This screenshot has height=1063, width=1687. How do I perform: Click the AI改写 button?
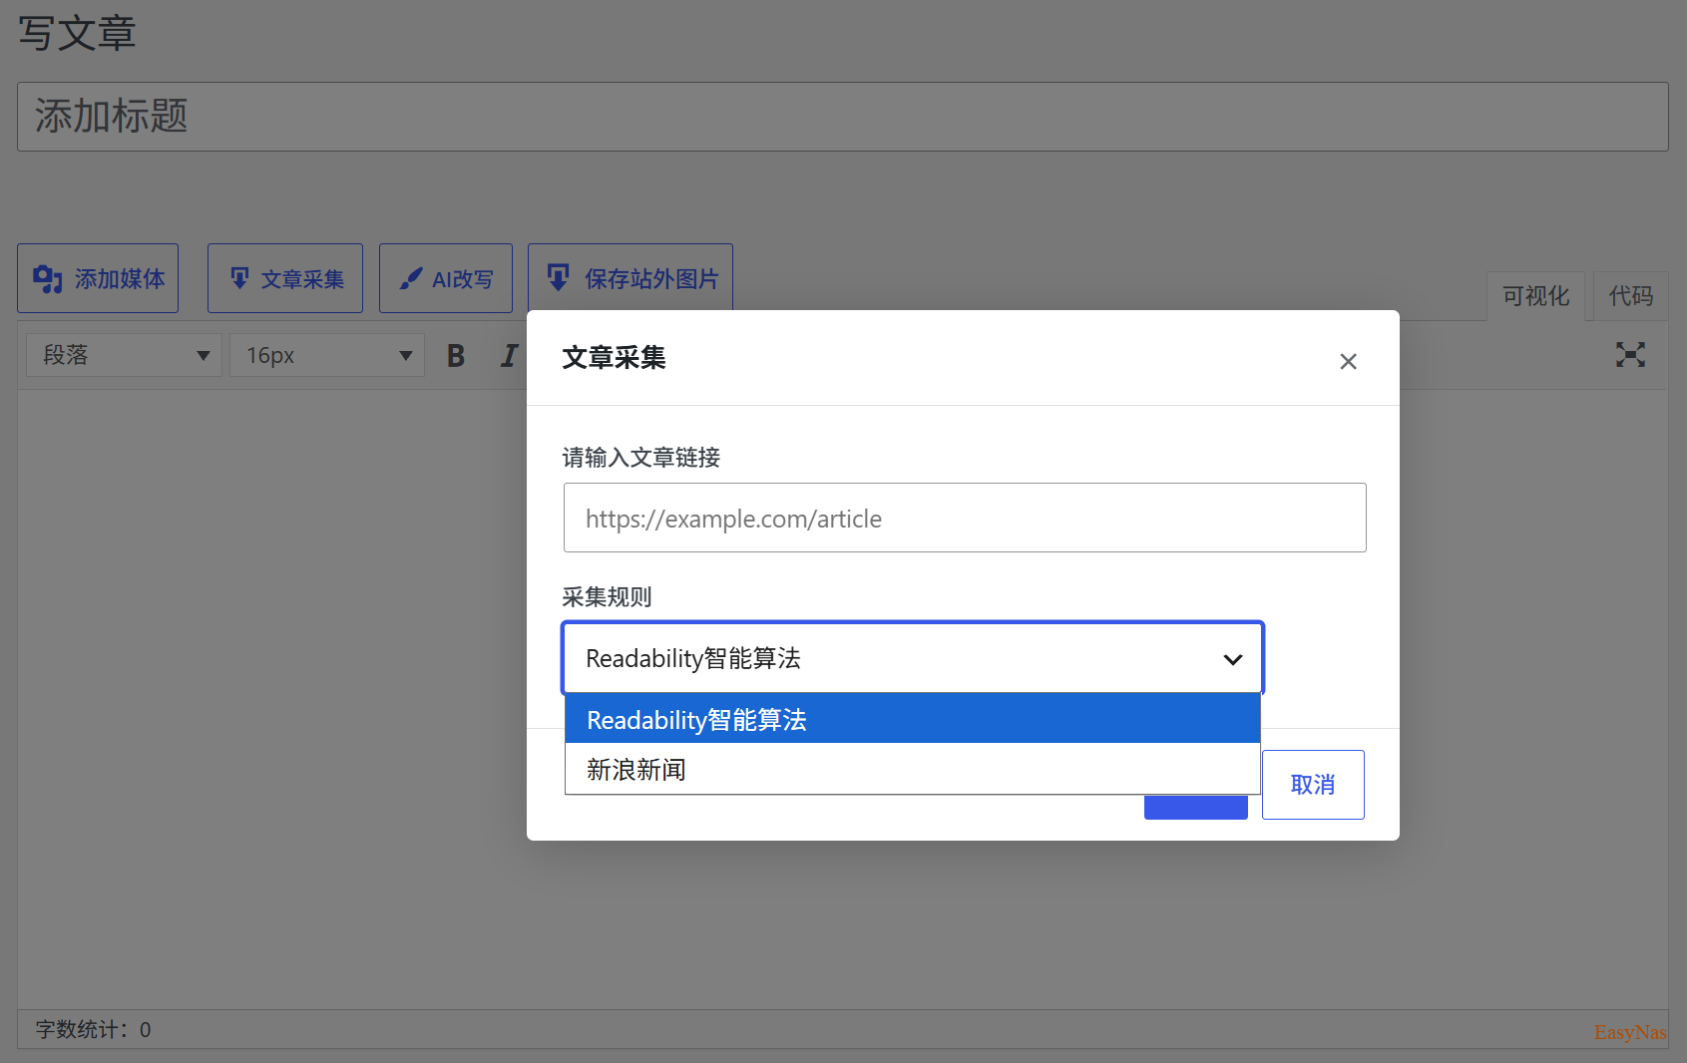446,278
